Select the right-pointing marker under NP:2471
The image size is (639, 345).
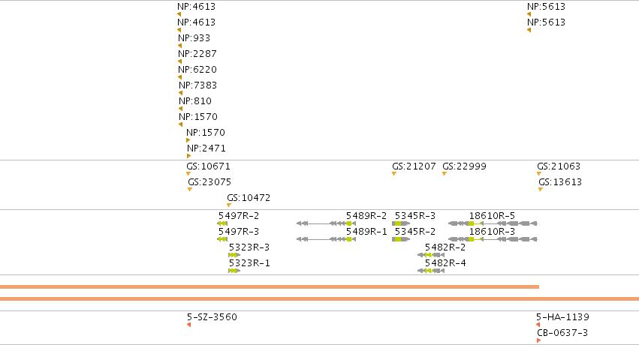pyautogui.click(x=188, y=156)
